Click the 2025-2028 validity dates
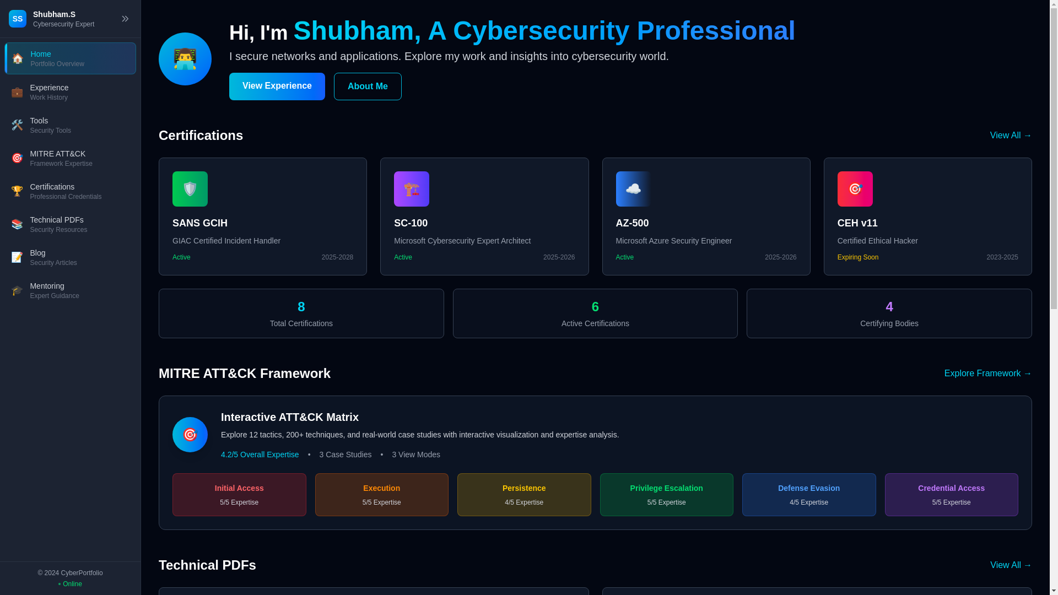The height and width of the screenshot is (595, 1058). tap(337, 257)
